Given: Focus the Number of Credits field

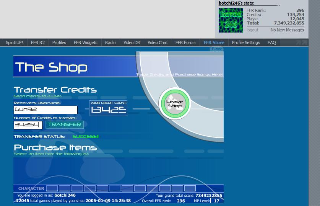Looking at the screenshot, I should tap(28, 125).
